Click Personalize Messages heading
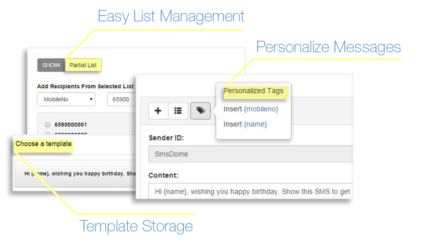 (328, 47)
